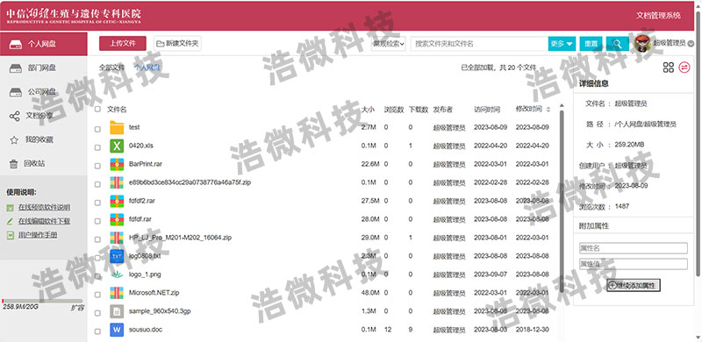Image resolution: width=702 pixels, height=342 pixels.
Task: Click the trash icon beside 回收站
Action: (14, 164)
